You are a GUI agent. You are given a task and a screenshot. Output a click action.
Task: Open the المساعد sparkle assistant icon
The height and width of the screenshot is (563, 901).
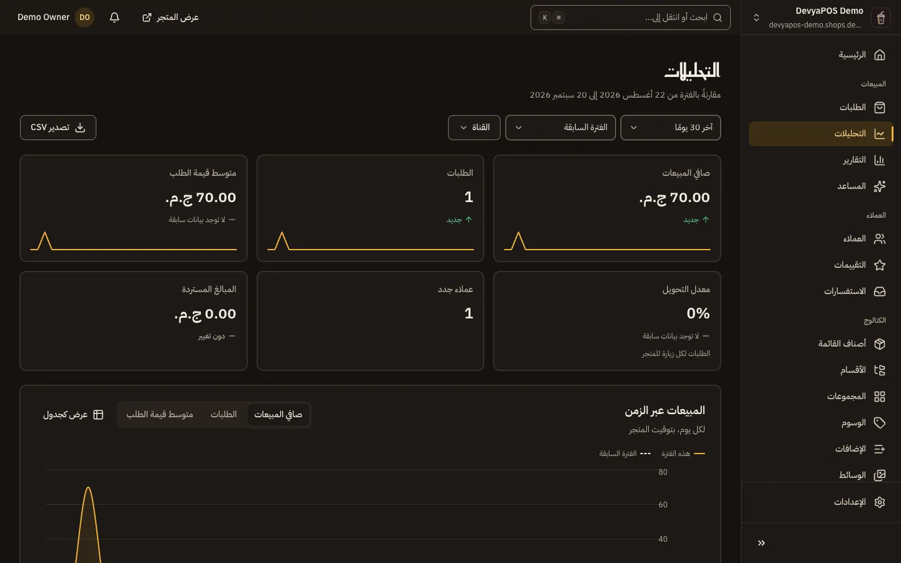coord(880,186)
